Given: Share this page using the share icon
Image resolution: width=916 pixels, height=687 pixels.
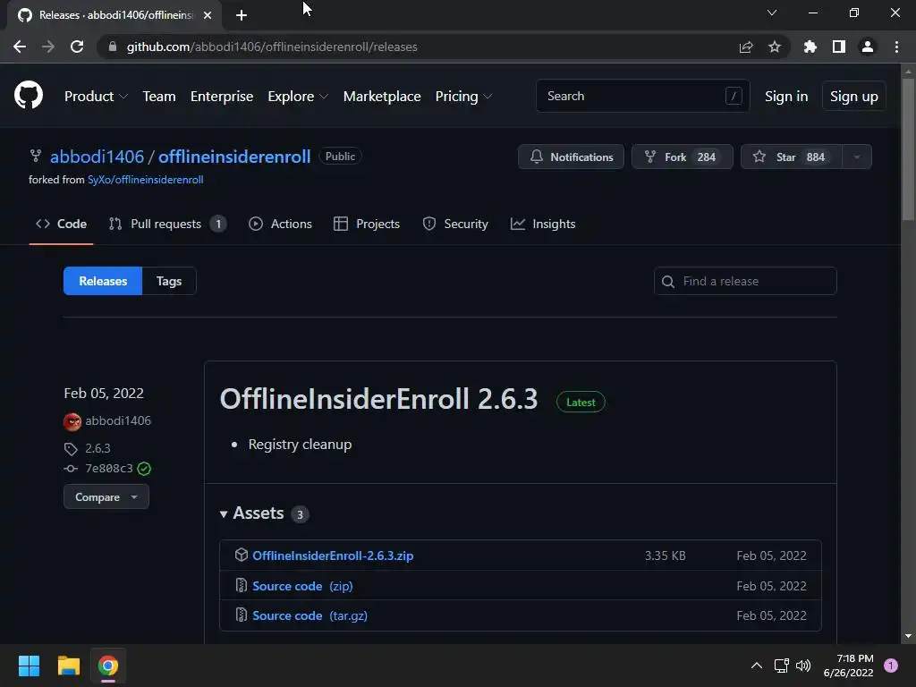Looking at the screenshot, I should 746,47.
